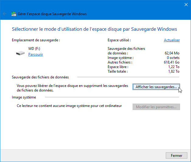This screenshot has width=191, height=162.
Task: Click the 'Image système :' space-used label
Action: 120,58
